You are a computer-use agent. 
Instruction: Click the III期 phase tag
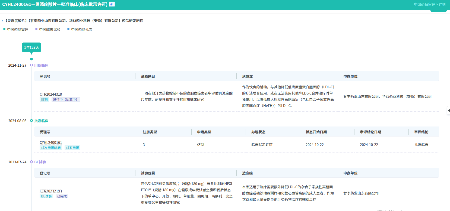[x=44, y=100]
